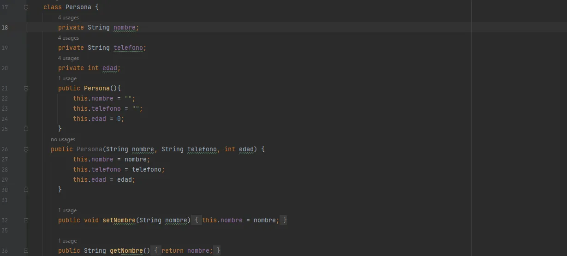The height and width of the screenshot is (256, 567).
Task: Click this.nombre assignment to empty string, line 22
Action: pos(104,99)
